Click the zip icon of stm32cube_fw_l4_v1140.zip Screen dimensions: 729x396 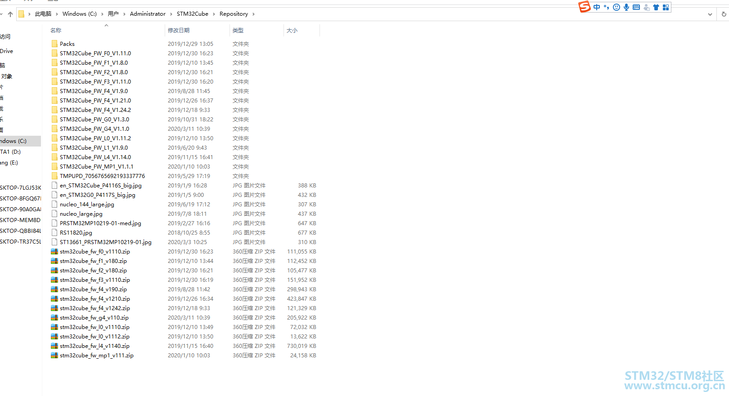click(x=54, y=346)
